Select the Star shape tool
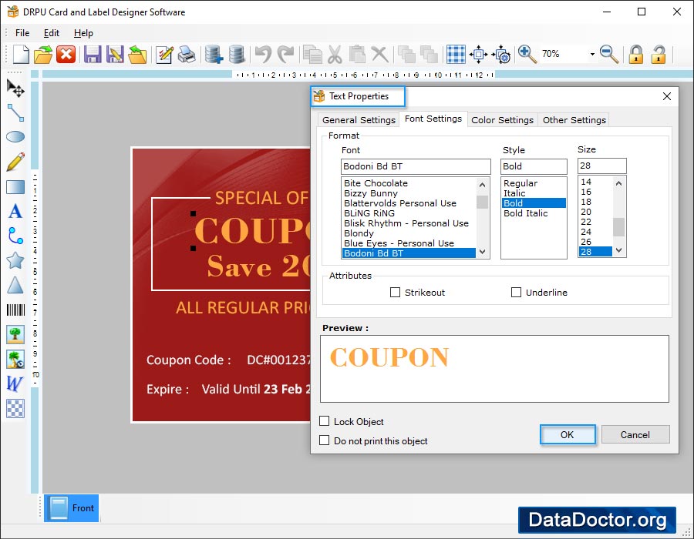 pos(15,261)
